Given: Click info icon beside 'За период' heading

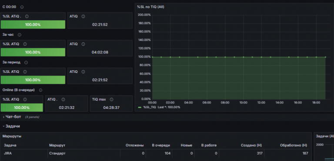Looking at the screenshot, I should (26, 62).
